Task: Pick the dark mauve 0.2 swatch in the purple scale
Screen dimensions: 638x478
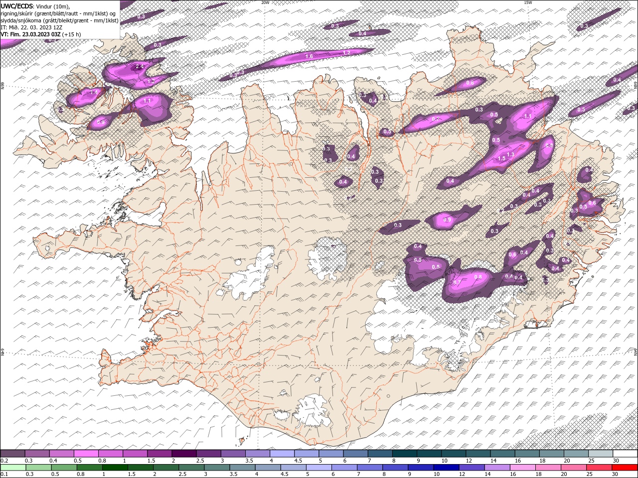Action: coord(12,454)
